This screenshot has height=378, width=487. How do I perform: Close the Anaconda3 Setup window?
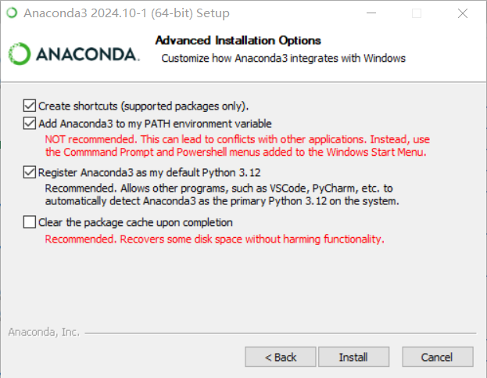pyautogui.click(x=463, y=13)
